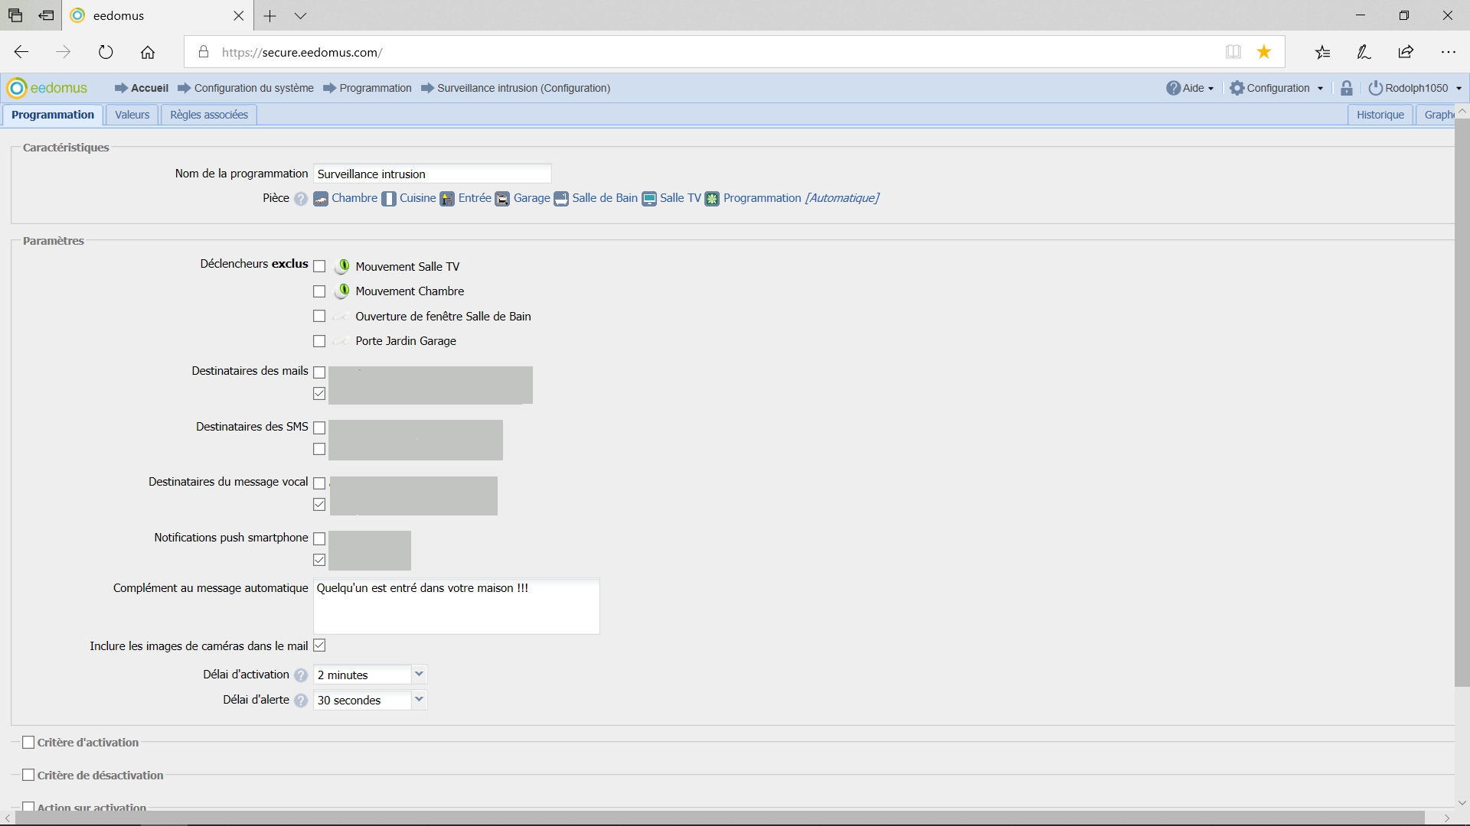The image size is (1470, 826).
Task: Toggle first Destinataires des SMS checkbox
Action: click(319, 428)
